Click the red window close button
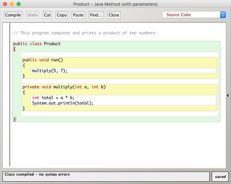 coord(5,4)
